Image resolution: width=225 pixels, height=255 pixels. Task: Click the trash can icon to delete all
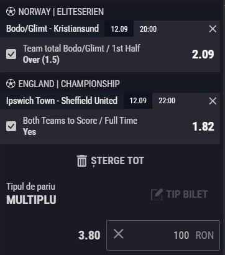82,161
